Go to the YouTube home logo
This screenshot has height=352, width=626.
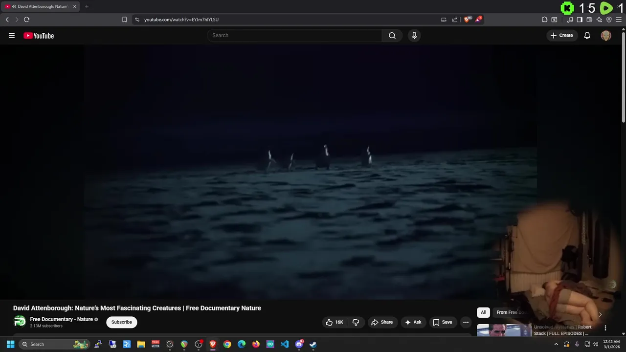[x=39, y=36]
